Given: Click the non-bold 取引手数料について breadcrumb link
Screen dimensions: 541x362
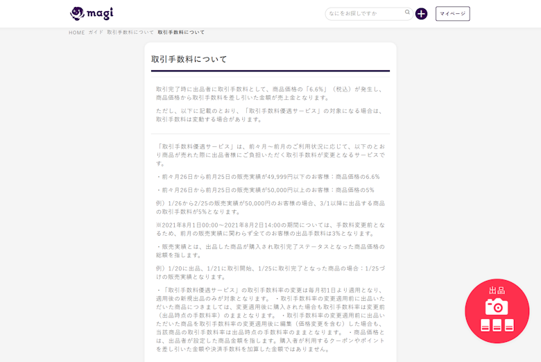Looking at the screenshot, I should tap(130, 33).
